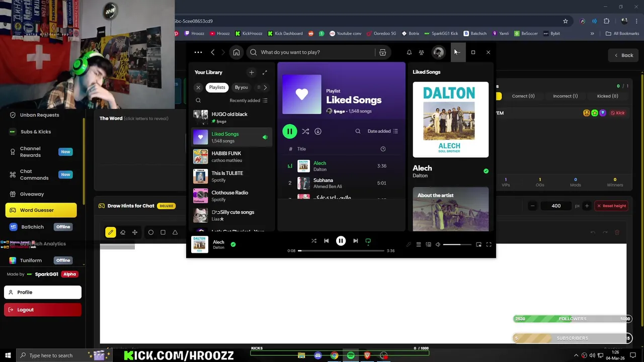Toggle shuffle in Liked Songs header
This screenshot has height=362, width=644.
[x=305, y=131]
